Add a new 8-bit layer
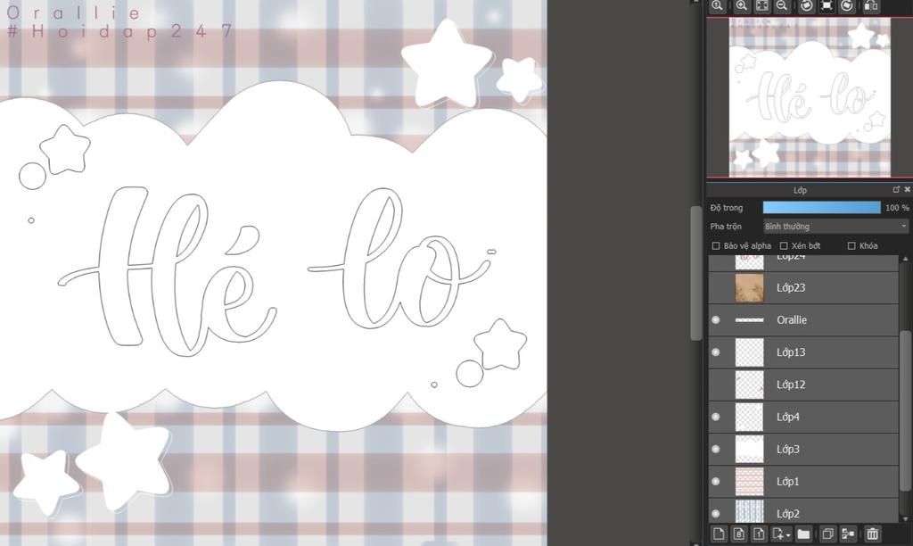913x546 pixels. coord(739,534)
